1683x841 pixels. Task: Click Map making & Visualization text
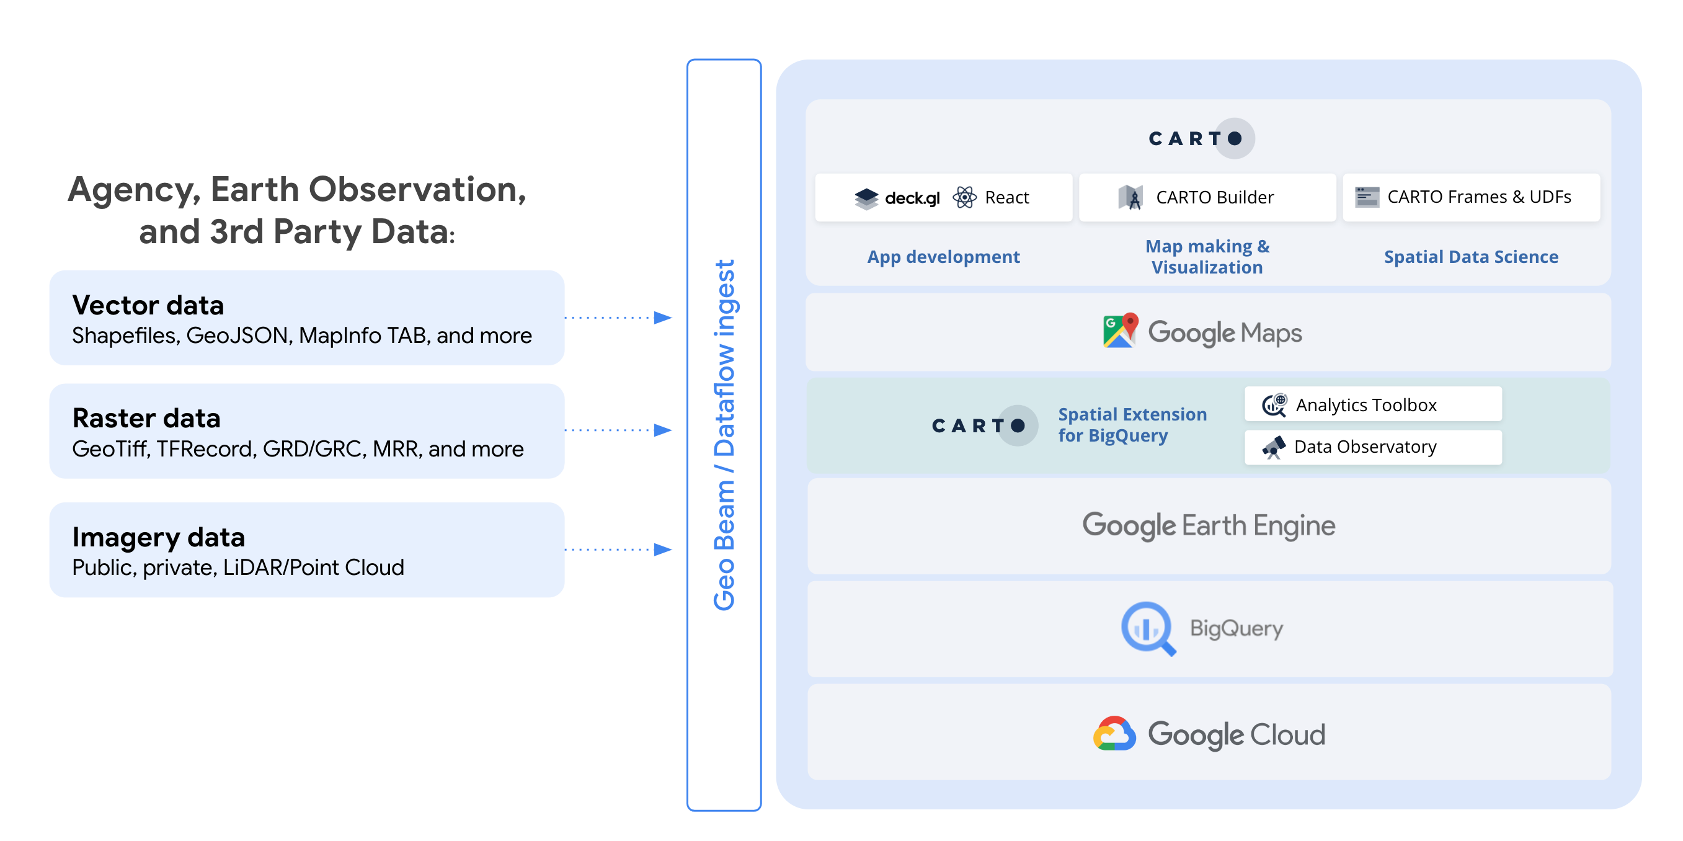(1207, 257)
